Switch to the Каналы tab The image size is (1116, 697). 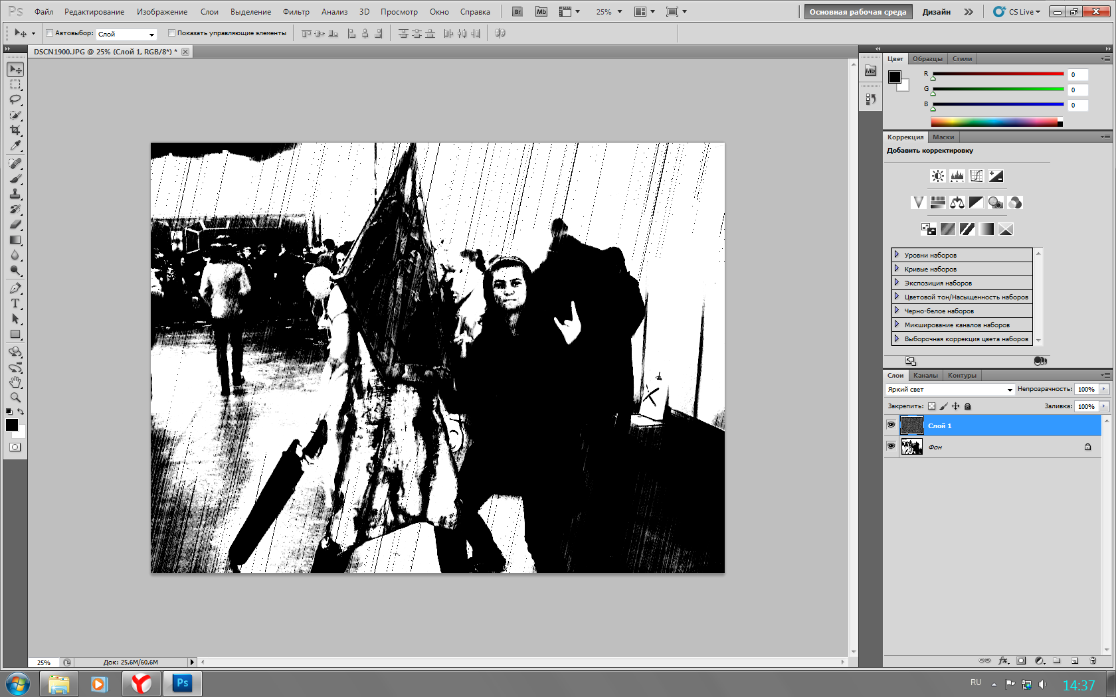tap(925, 375)
